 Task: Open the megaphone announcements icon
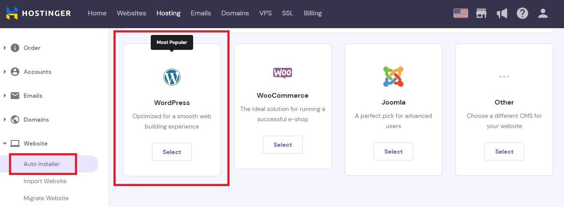[x=502, y=13]
